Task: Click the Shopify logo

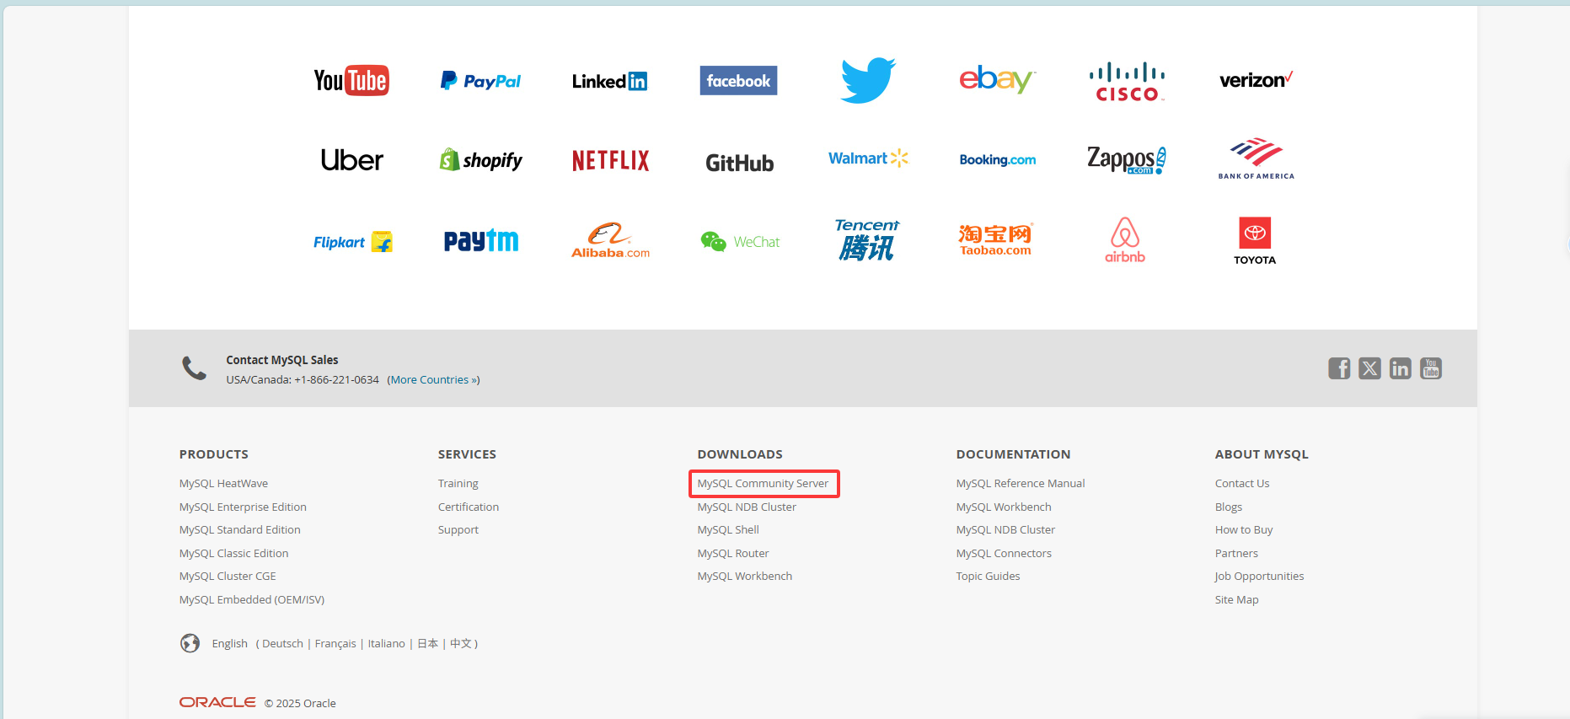Action: point(480,160)
